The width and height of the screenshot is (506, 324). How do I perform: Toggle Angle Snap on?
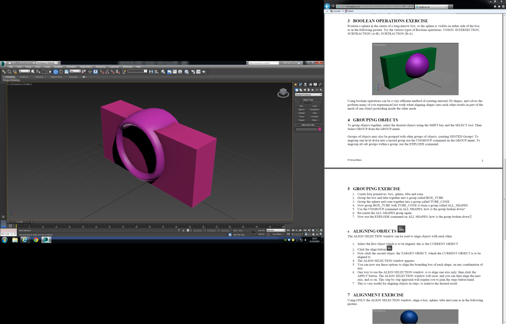[x=106, y=72]
